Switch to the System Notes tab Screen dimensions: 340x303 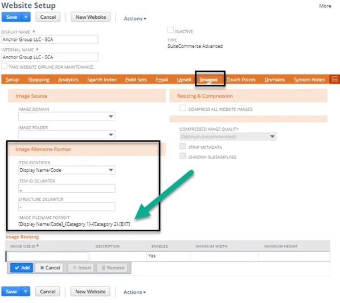tap(309, 80)
